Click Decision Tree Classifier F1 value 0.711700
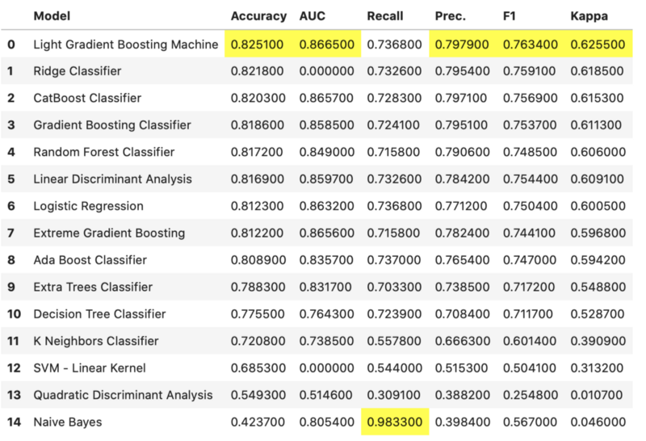Screen dimensions: 646x441 click(530, 314)
